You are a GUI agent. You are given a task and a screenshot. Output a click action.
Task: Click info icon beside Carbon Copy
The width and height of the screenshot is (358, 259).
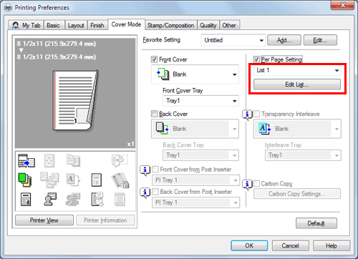pyautogui.click(x=247, y=185)
